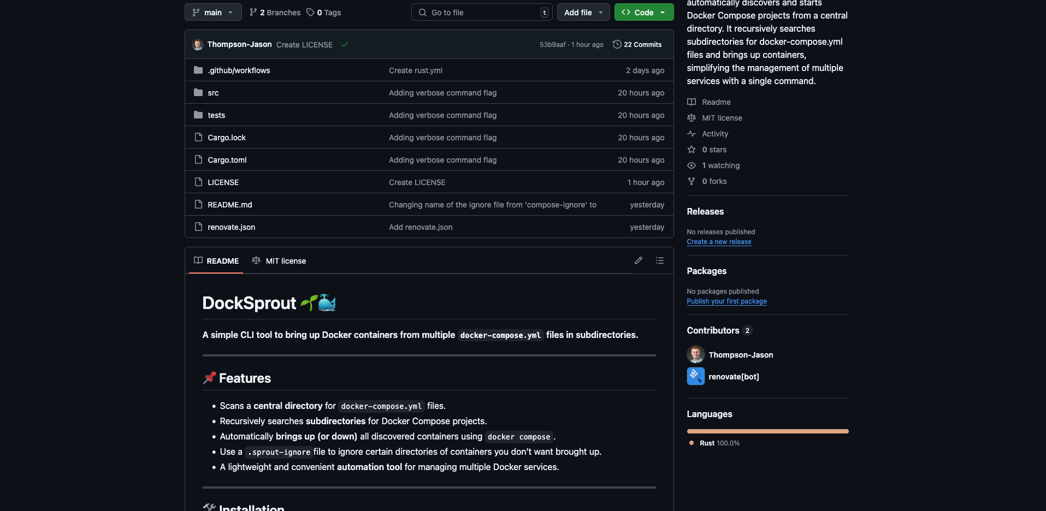Image resolution: width=1046 pixels, height=511 pixels.
Task: Open the Cargo.lock file
Action: pos(227,138)
